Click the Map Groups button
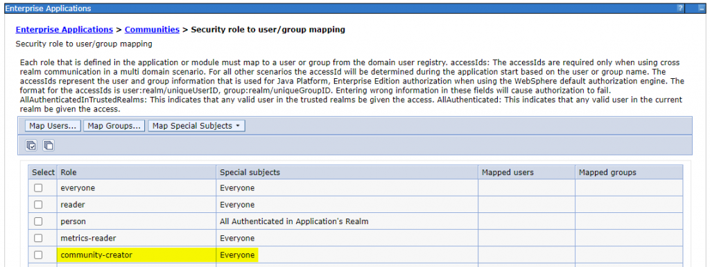710x267 pixels. click(114, 126)
